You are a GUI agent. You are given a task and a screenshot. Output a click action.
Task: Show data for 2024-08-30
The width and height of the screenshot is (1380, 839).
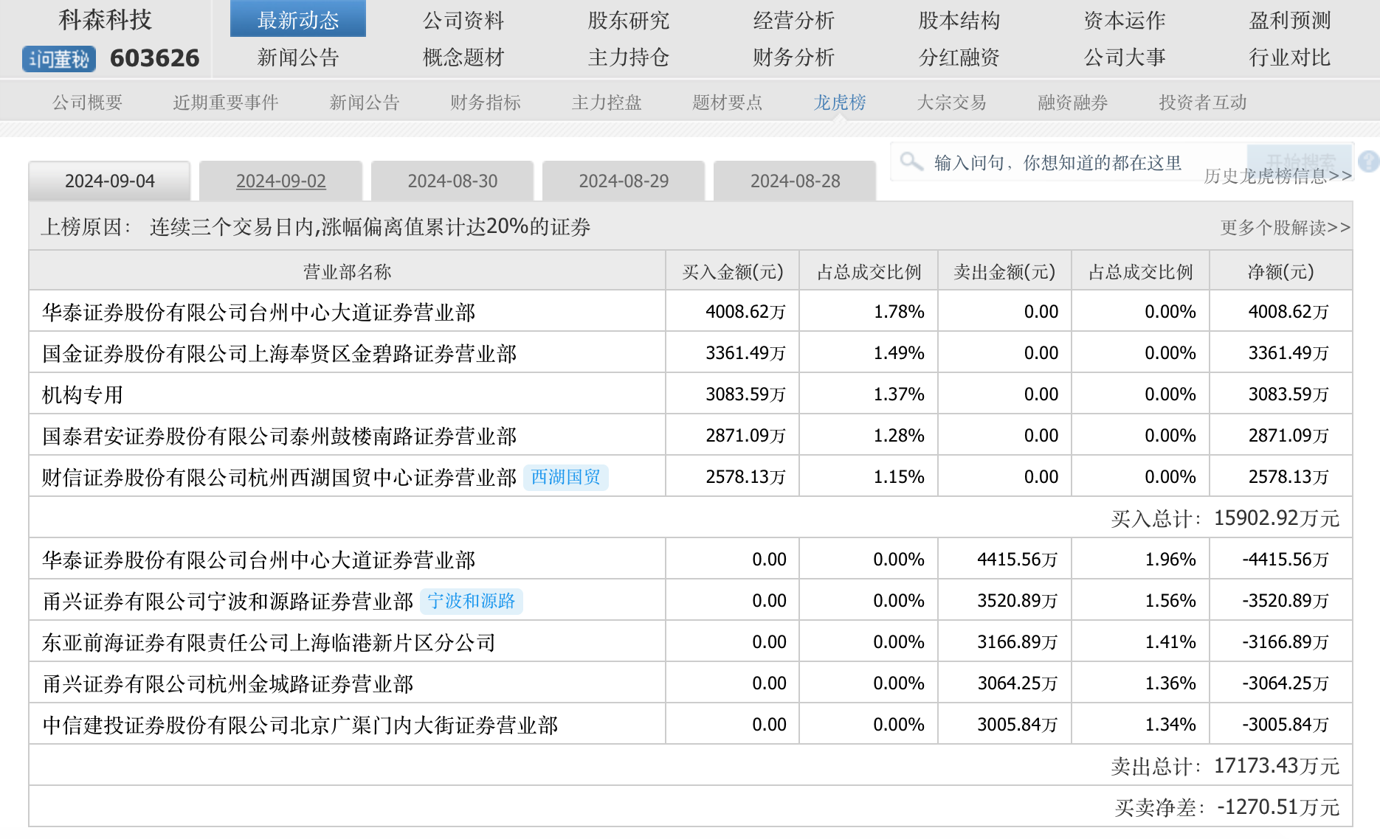[x=453, y=181]
